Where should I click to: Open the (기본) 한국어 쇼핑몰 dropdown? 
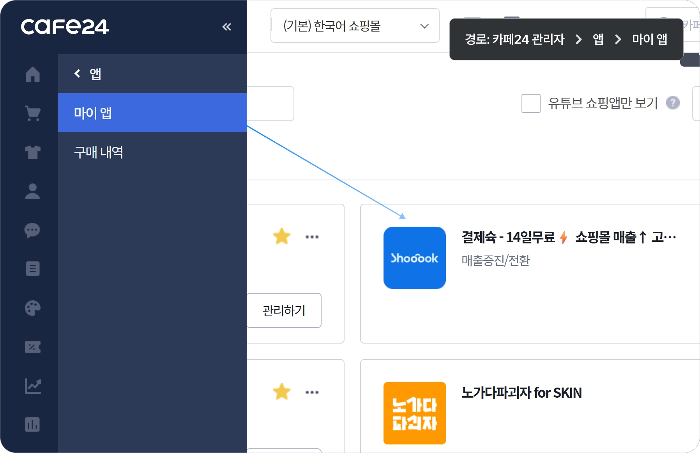355,26
